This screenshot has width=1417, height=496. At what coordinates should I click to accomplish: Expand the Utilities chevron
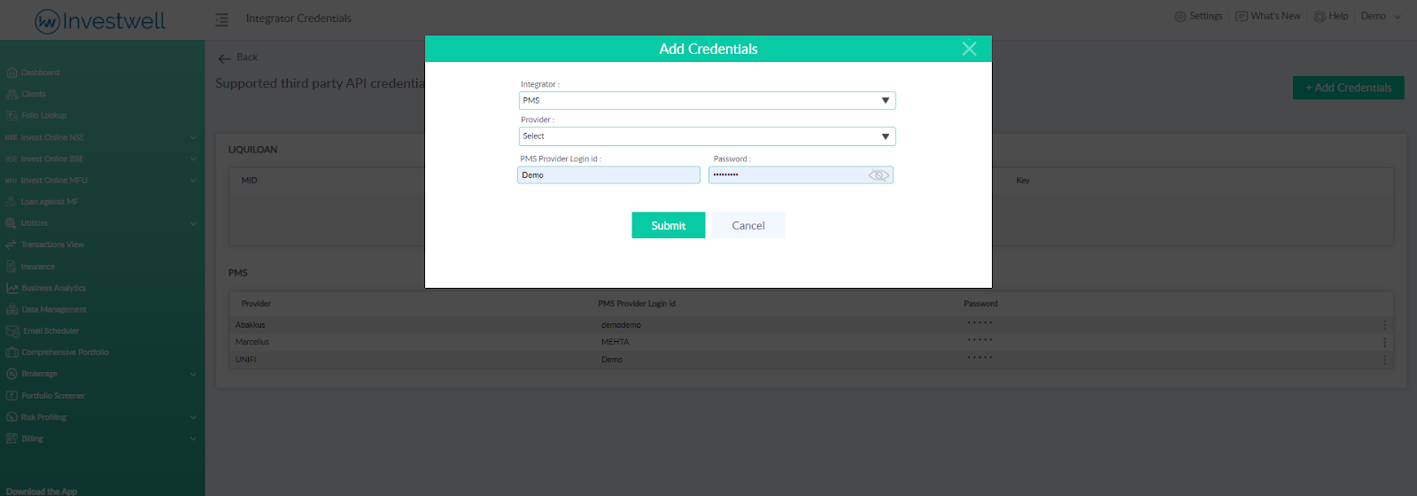click(193, 223)
